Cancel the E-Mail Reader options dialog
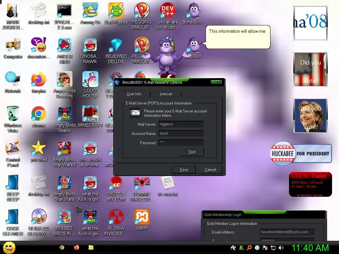This screenshot has width=339, height=254. point(210,170)
